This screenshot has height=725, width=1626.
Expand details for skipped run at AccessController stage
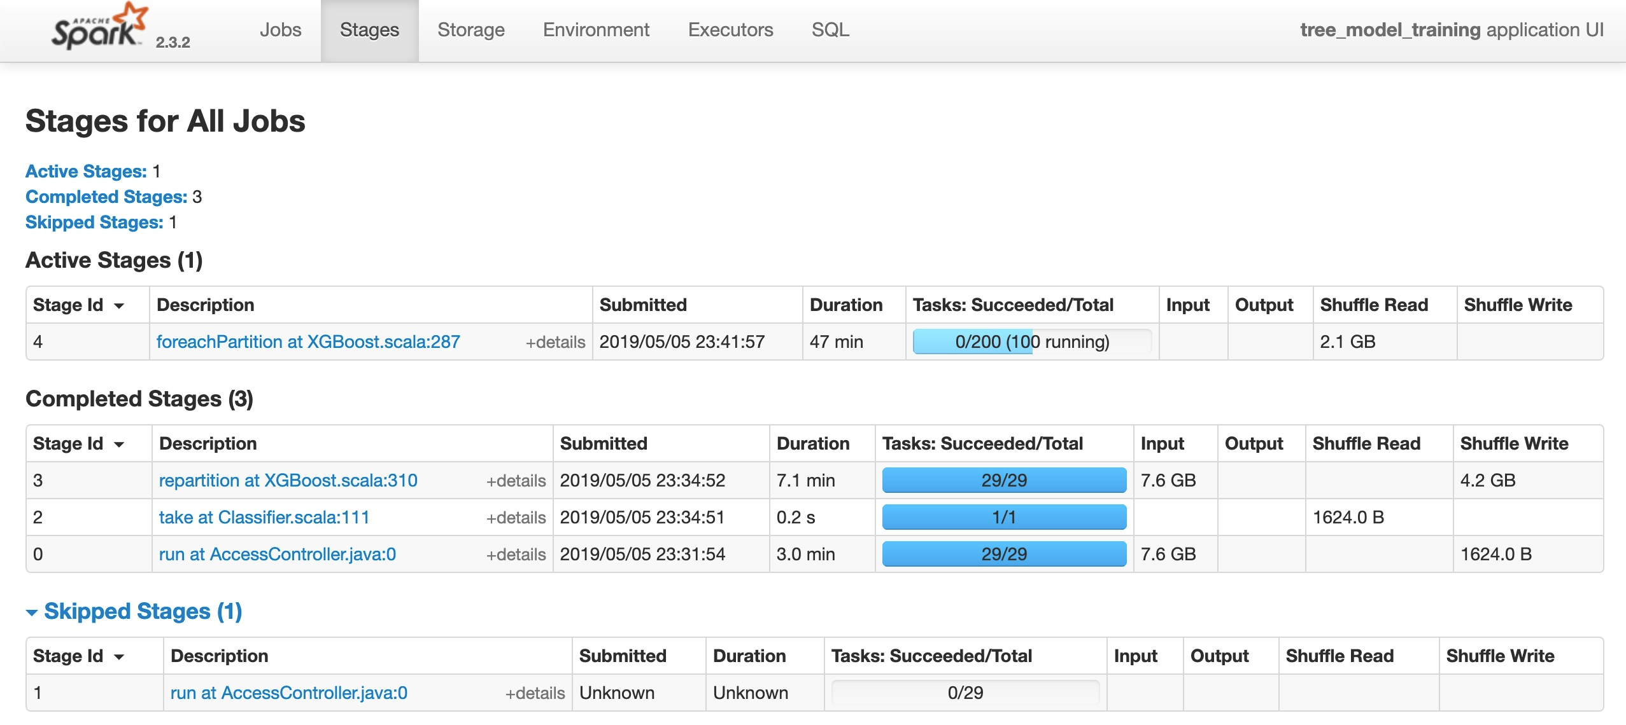[535, 693]
